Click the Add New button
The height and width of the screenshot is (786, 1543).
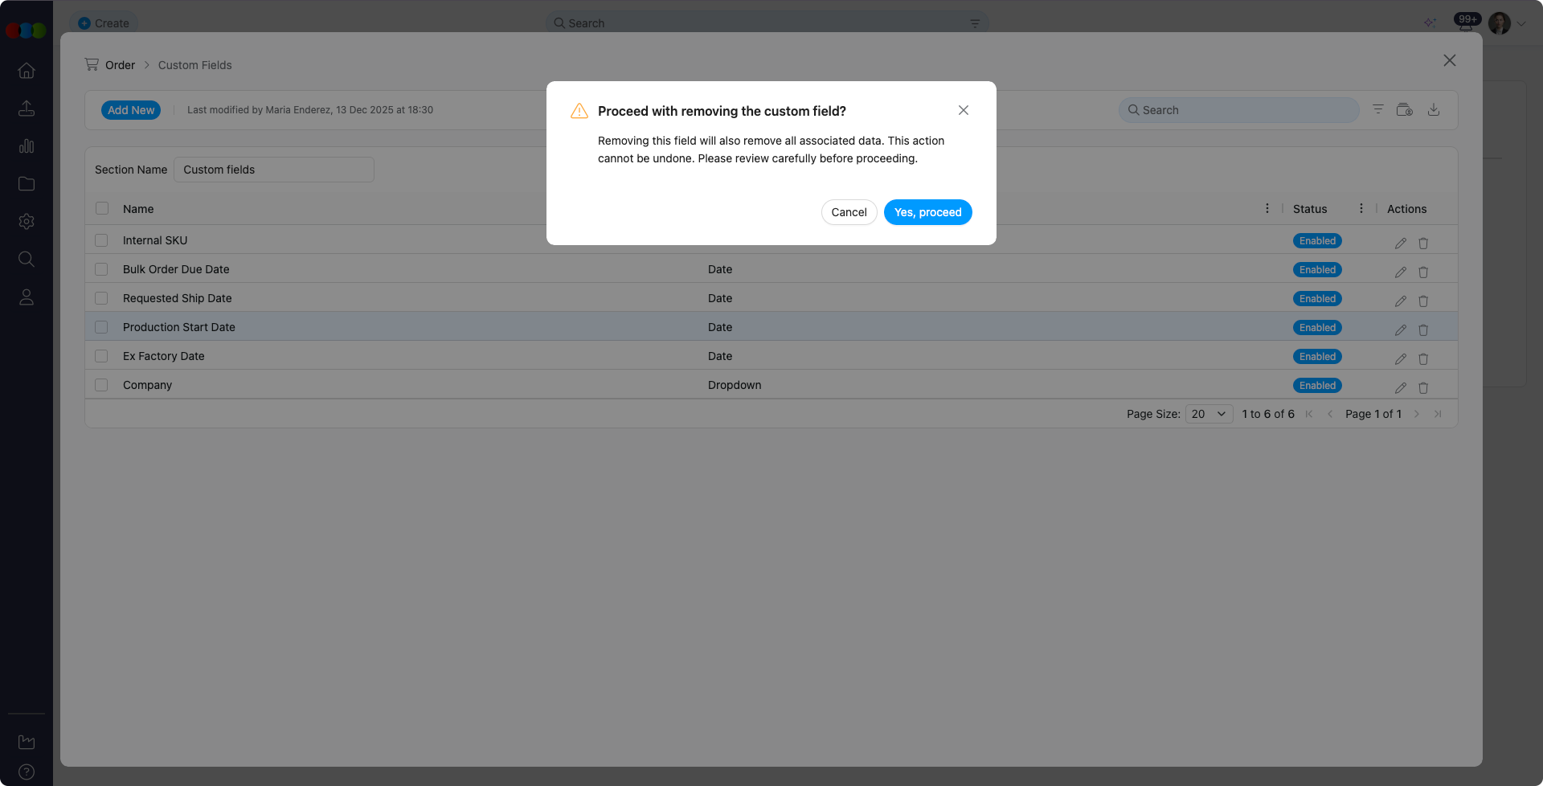[x=131, y=109]
